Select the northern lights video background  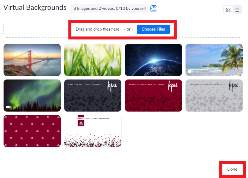32,96
